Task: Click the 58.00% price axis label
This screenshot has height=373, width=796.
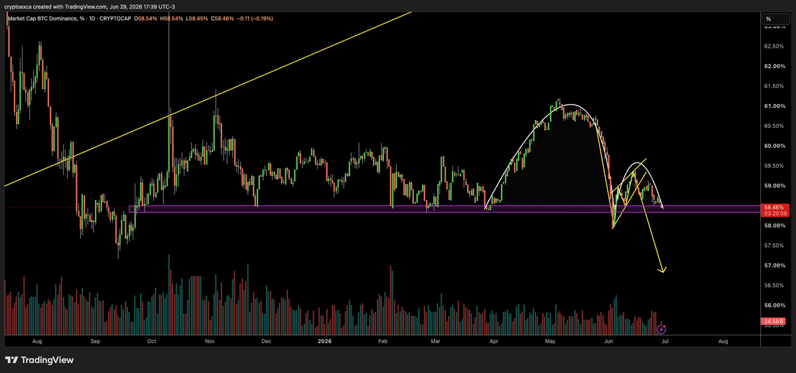Action: (774, 225)
